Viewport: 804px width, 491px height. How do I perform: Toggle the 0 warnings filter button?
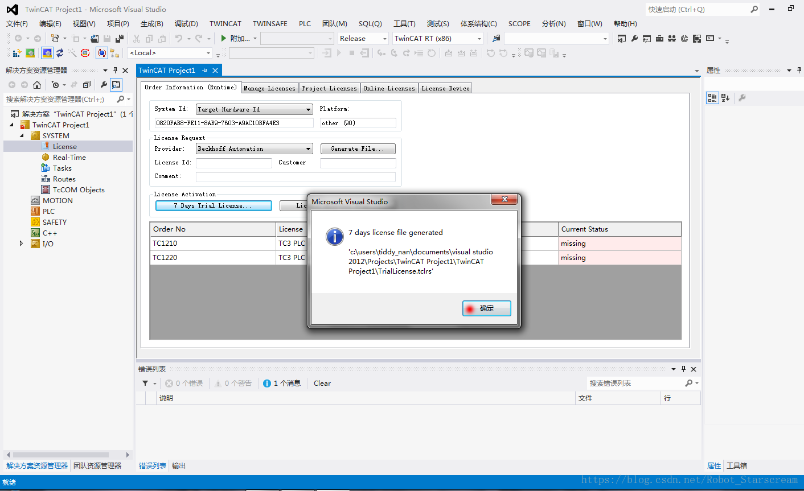coord(233,383)
